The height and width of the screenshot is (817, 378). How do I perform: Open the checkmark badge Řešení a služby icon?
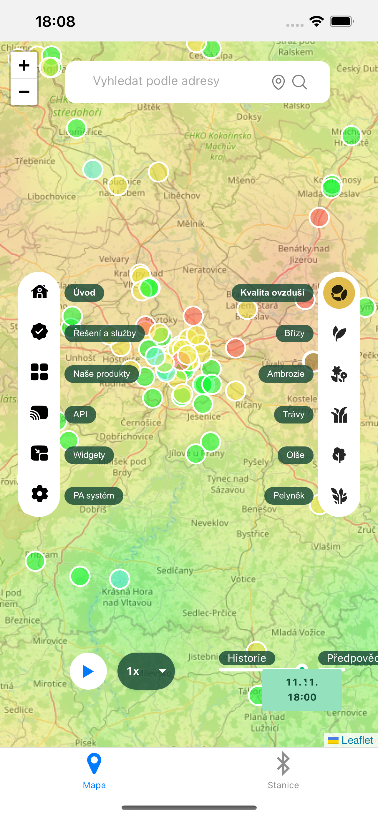39,332
